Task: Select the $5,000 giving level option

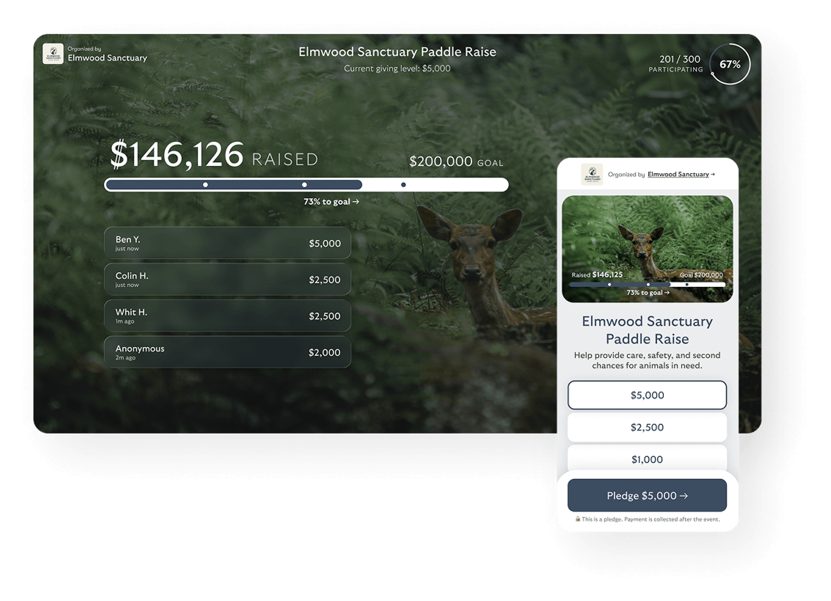Action: point(647,395)
